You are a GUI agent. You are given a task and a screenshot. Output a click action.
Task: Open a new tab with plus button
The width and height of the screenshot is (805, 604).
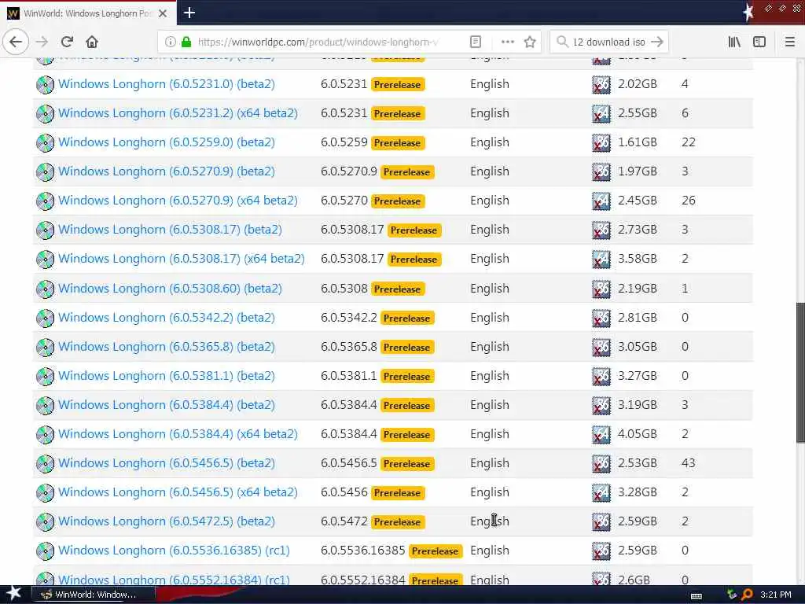tap(189, 13)
